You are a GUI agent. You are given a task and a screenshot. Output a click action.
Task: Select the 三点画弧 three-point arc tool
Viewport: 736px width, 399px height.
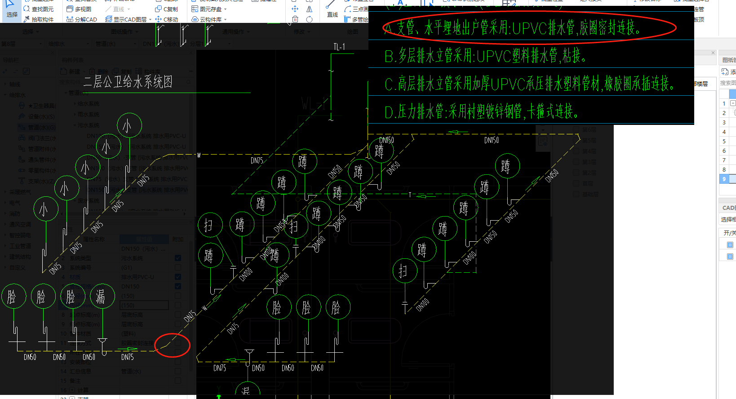click(356, 9)
